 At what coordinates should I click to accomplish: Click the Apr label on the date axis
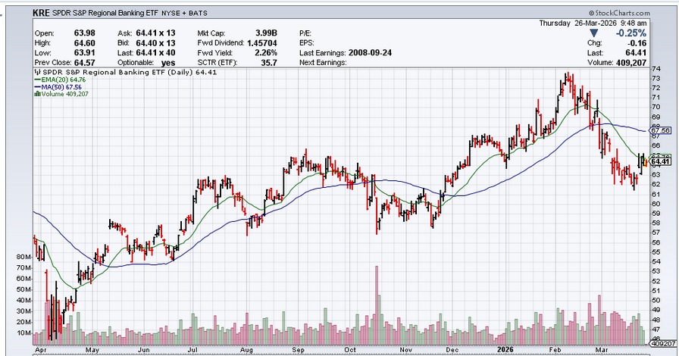coord(40,349)
